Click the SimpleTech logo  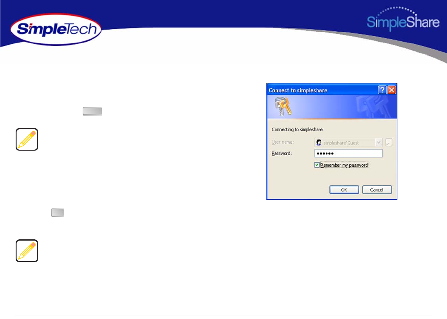[x=56, y=29]
